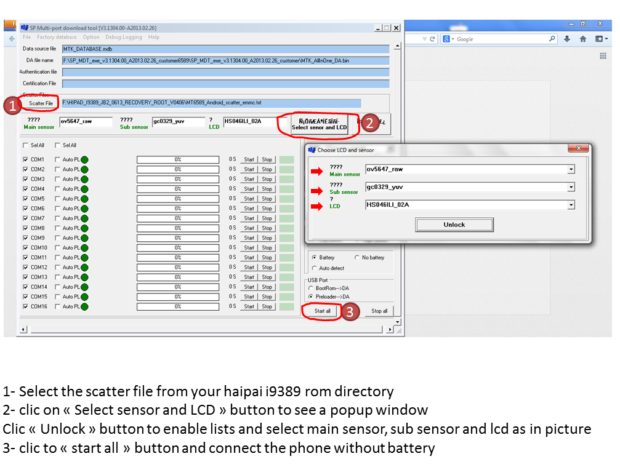
Task: Expand the Sub sensor dropdown in dialog
Action: coord(571,187)
